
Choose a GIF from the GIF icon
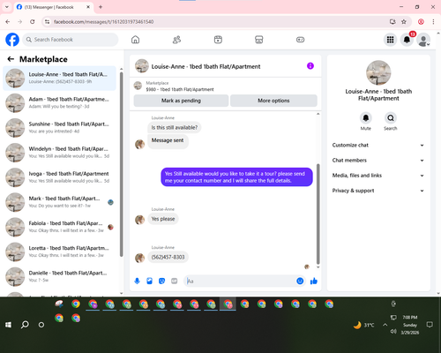(x=175, y=281)
